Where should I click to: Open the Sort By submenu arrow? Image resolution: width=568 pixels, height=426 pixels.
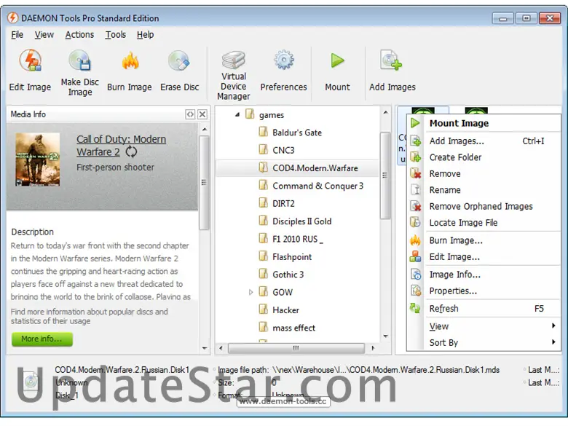pyautogui.click(x=553, y=342)
